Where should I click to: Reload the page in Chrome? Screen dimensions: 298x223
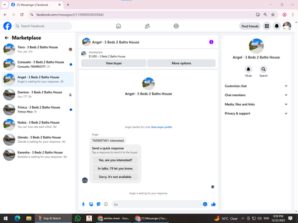tap(22, 15)
